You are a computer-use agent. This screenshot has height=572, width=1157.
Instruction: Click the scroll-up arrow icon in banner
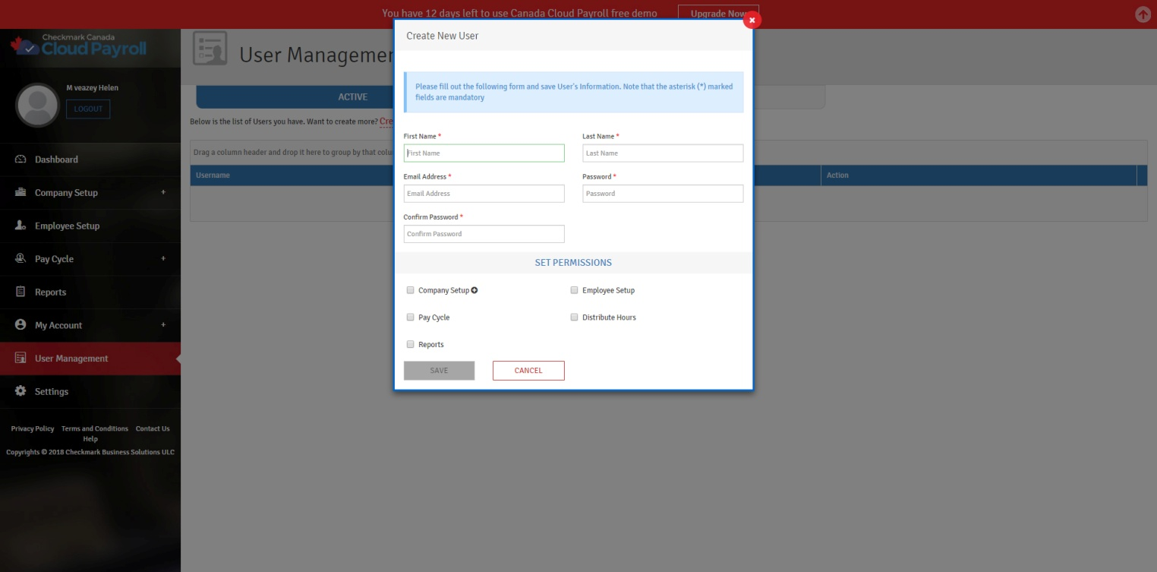(1143, 14)
